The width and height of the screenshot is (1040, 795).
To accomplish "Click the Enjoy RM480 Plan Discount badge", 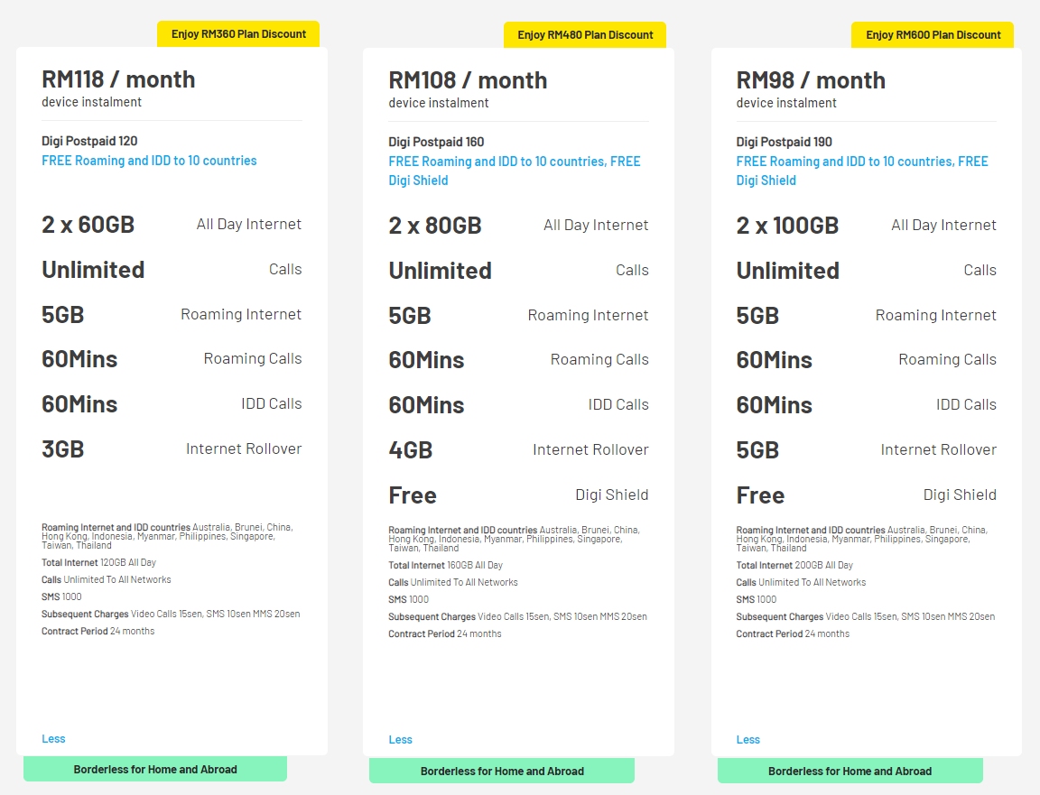I will 585,35.
